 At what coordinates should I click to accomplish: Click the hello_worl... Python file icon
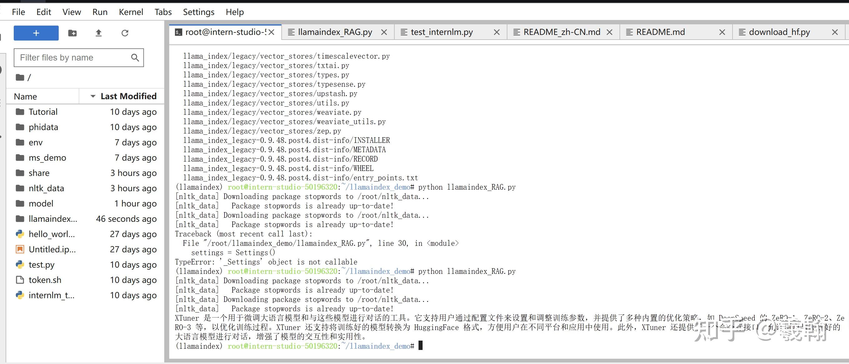[20, 234]
